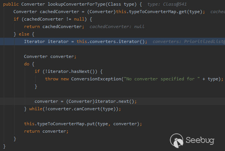
Task: Click 'this.converters.iterator()' call
Action: coord(111,41)
